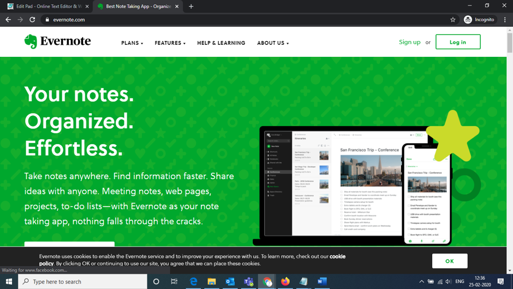Click the browser forward arrow
Image resolution: width=513 pixels, height=289 pixels.
pos(20,20)
